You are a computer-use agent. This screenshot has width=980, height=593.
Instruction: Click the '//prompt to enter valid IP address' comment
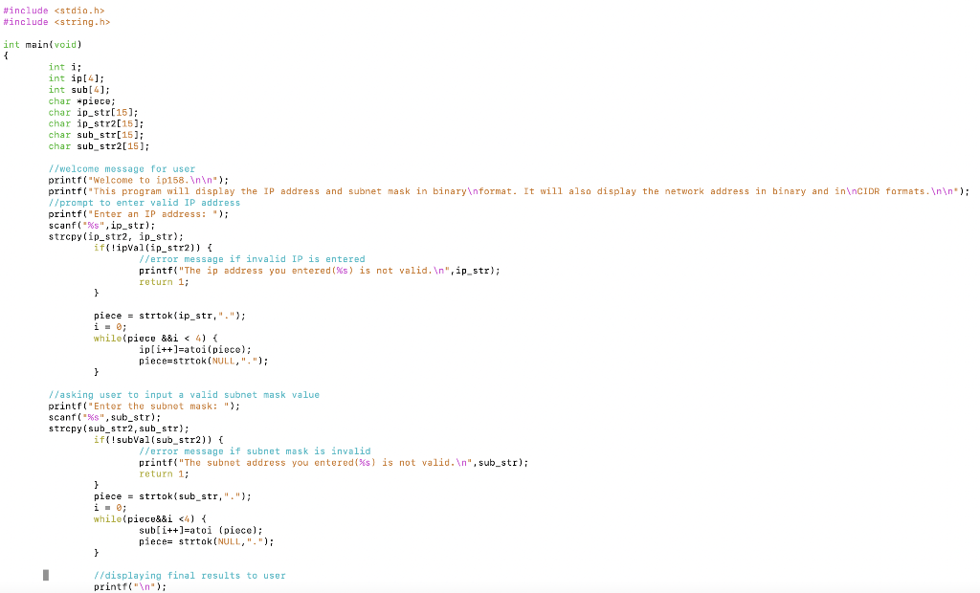pyautogui.click(x=145, y=203)
